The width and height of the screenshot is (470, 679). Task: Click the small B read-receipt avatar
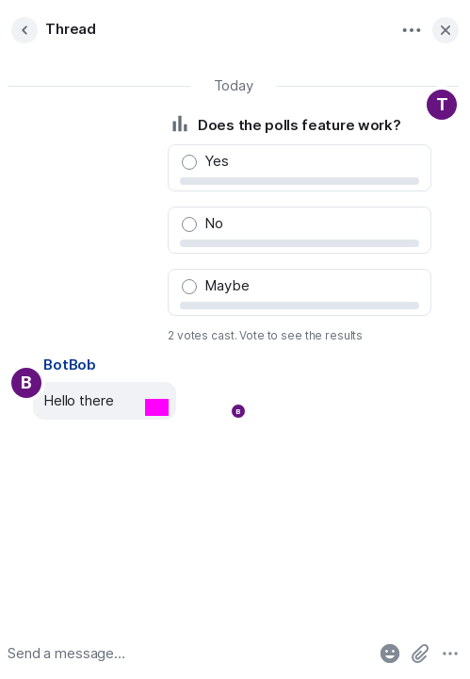click(238, 411)
